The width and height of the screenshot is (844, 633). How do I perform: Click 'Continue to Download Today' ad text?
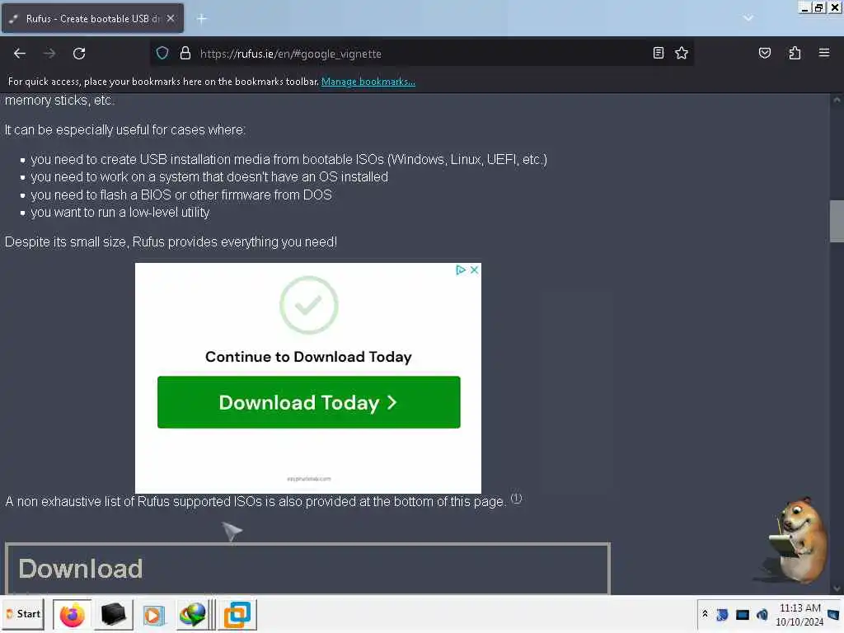308,357
